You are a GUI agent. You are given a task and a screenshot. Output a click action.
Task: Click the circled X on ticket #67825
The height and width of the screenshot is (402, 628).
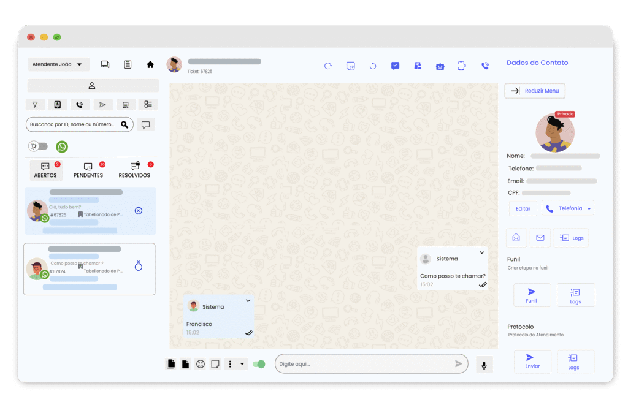tap(138, 211)
